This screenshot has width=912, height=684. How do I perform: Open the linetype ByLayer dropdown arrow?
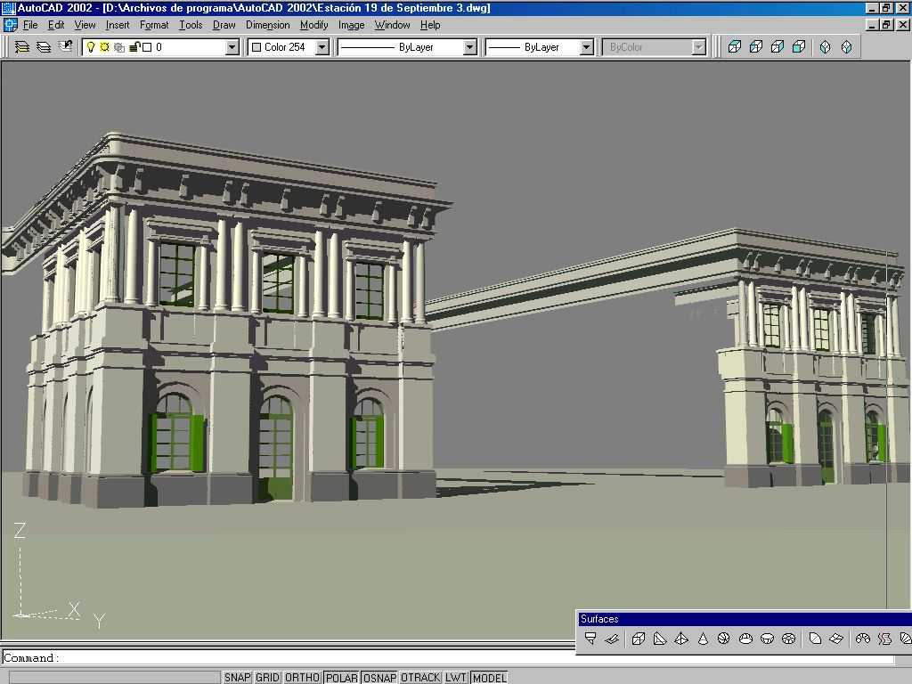470,47
